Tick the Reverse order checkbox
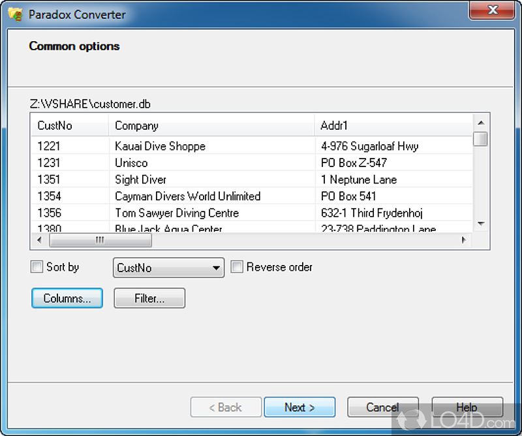Screen dimensions: 522x436 [237, 267]
